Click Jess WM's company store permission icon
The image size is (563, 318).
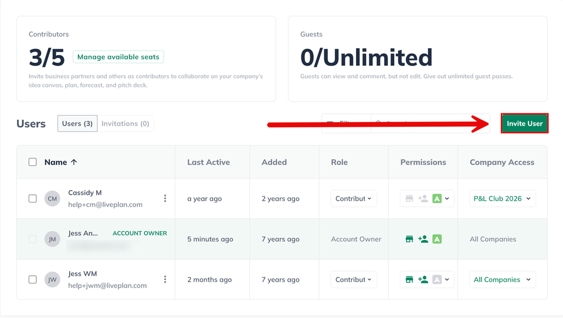409,279
